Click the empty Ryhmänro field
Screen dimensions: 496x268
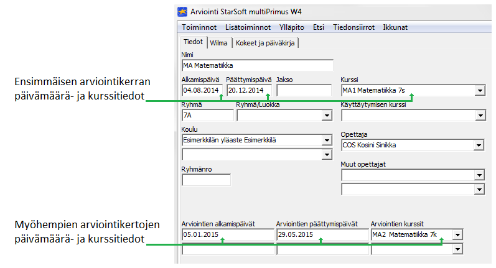tap(206, 180)
